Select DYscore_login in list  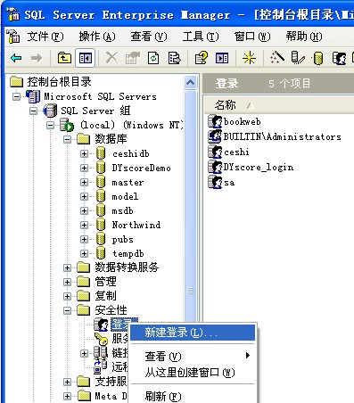pyautogui.click(x=259, y=168)
